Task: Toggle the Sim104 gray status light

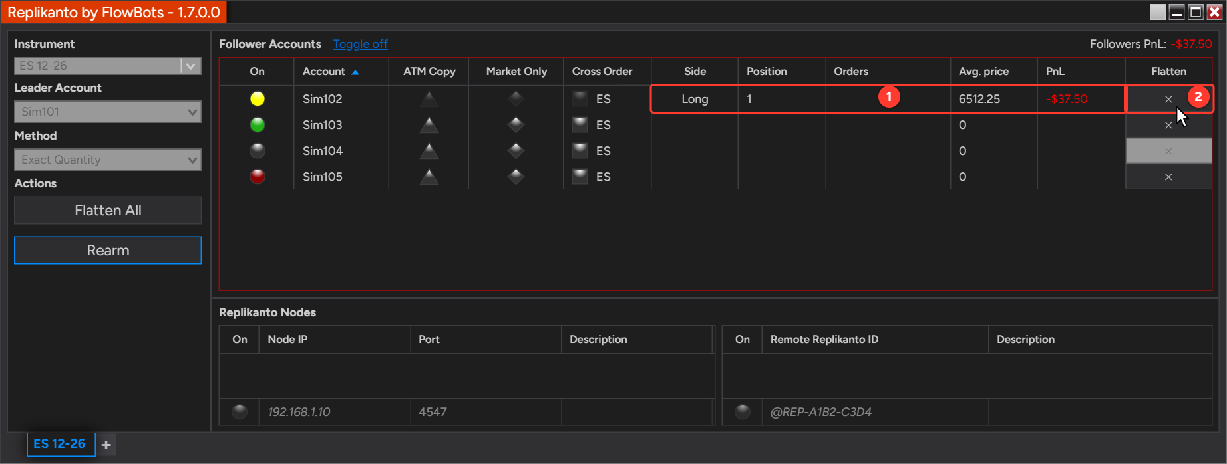Action: pos(257,151)
